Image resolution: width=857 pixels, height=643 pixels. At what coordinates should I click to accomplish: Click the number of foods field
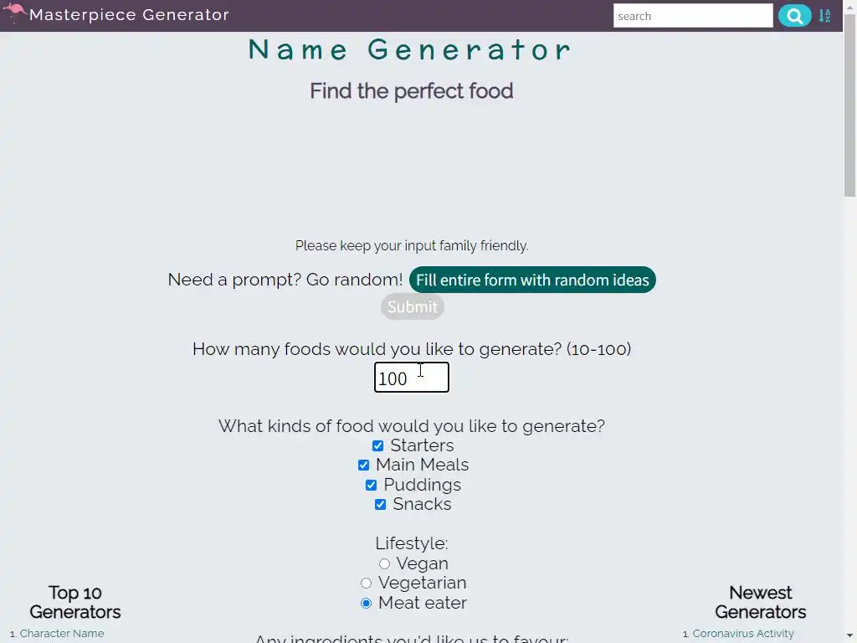tap(411, 378)
